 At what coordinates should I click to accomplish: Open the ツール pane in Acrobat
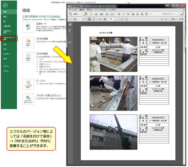click(x=164, y=19)
